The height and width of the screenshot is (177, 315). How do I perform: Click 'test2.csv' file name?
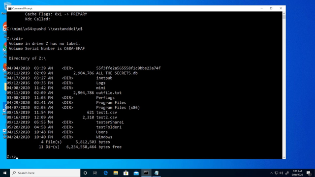click(106, 118)
